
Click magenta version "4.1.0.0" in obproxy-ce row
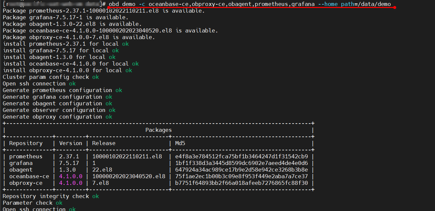(71, 183)
